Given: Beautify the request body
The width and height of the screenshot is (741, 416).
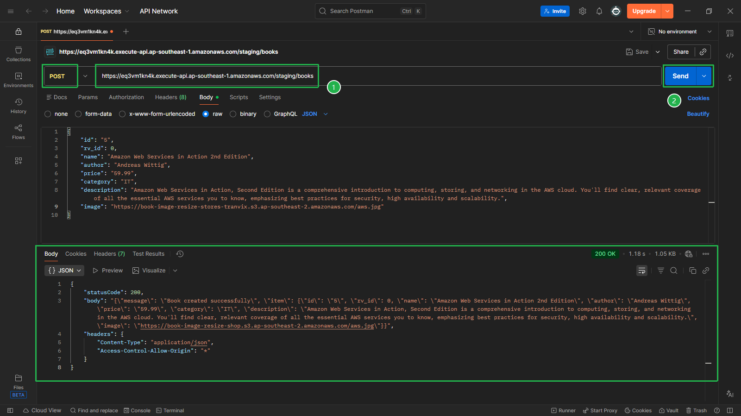Looking at the screenshot, I should click(x=698, y=114).
